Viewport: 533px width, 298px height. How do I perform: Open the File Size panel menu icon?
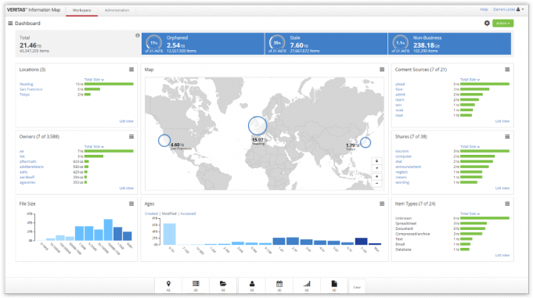click(x=131, y=203)
